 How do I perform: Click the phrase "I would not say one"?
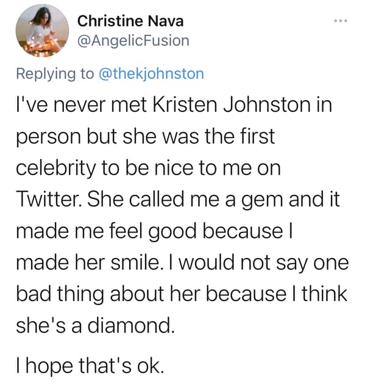pos(258,264)
